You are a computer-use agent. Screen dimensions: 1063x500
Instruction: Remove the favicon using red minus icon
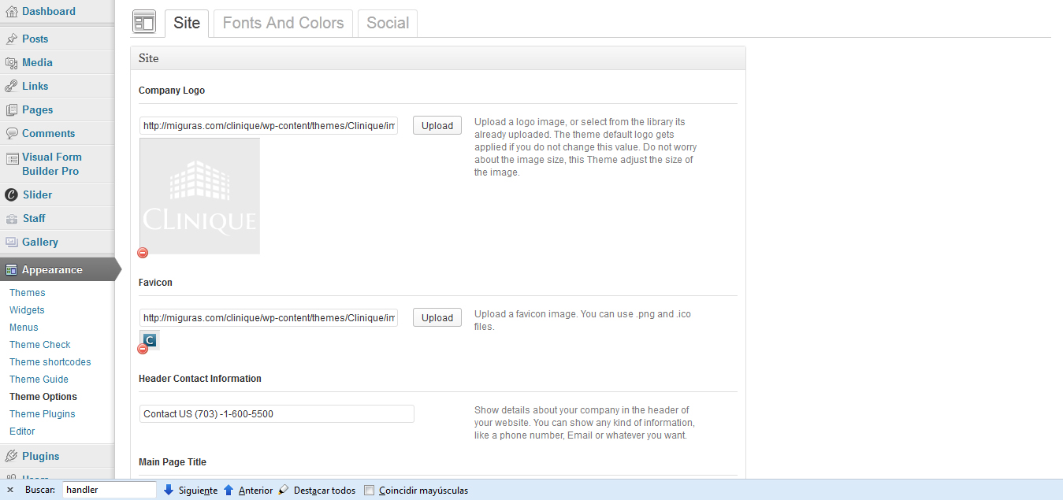pyautogui.click(x=143, y=349)
